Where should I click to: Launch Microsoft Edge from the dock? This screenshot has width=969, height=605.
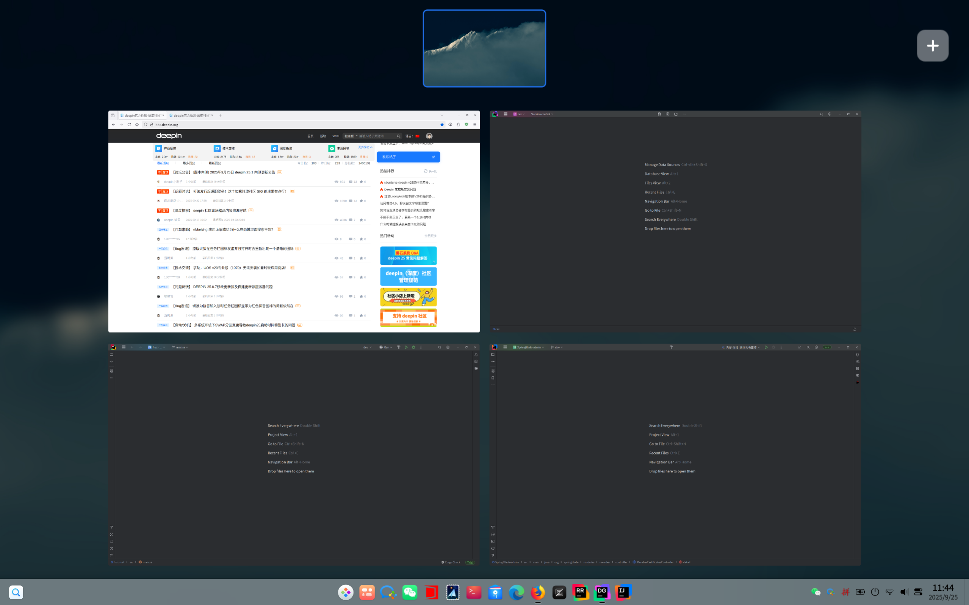click(516, 592)
